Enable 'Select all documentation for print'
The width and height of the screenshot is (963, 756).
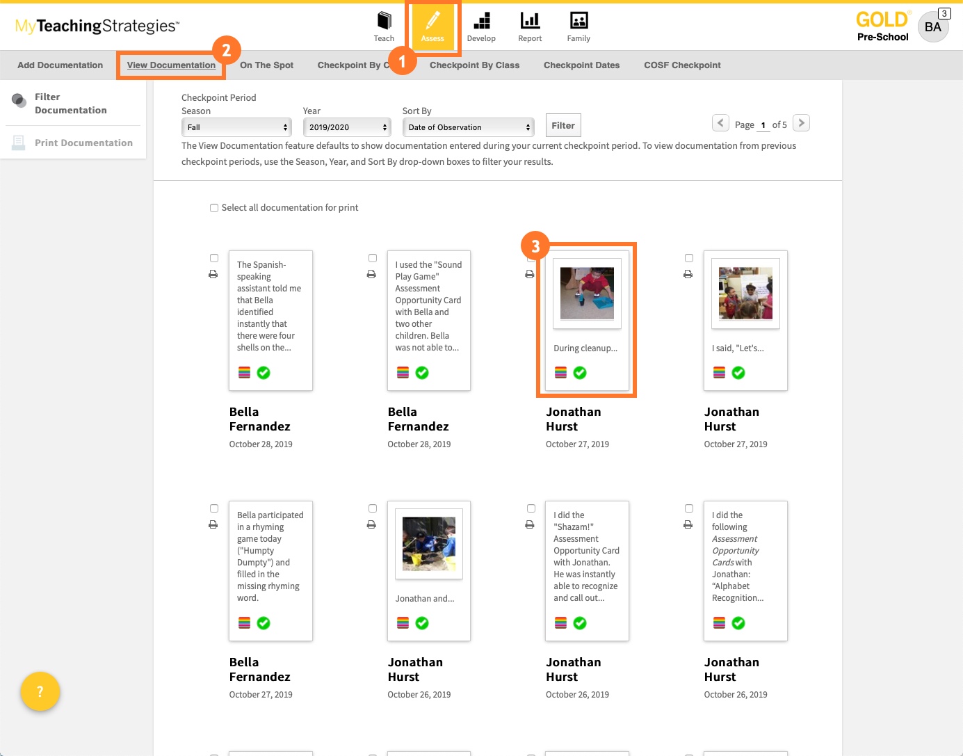click(214, 207)
